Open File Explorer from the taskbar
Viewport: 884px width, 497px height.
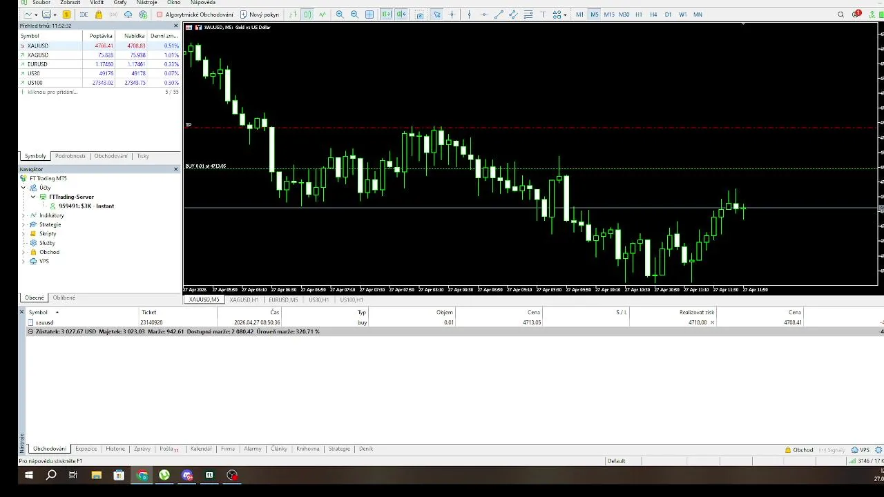97,475
